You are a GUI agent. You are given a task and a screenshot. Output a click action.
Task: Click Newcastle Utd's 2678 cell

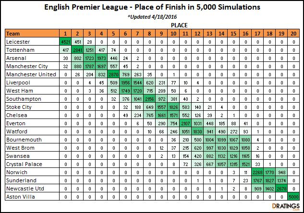click(281, 189)
